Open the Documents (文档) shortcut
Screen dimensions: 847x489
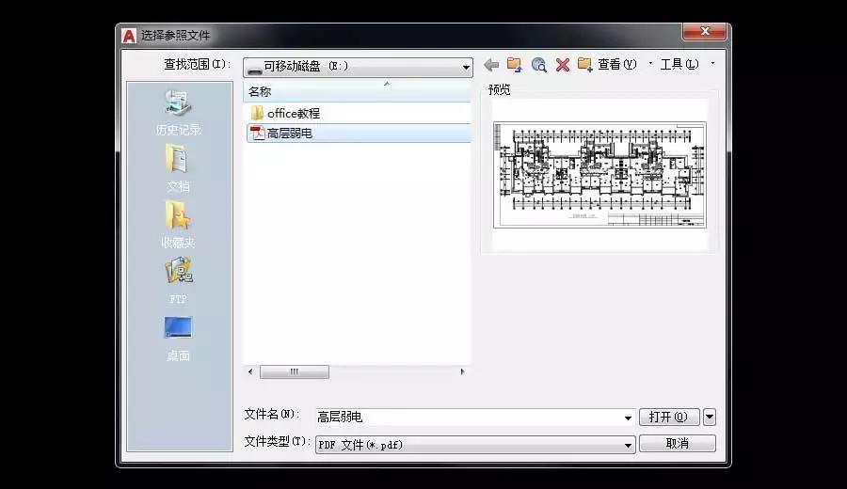[178, 169]
